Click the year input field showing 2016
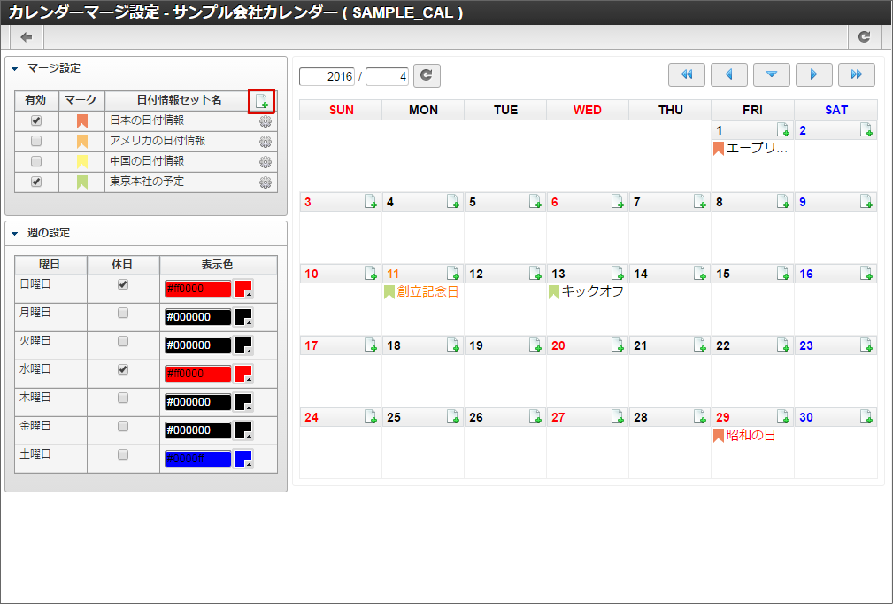The image size is (893, 604). pyautogui.click(x=327, y=76)
